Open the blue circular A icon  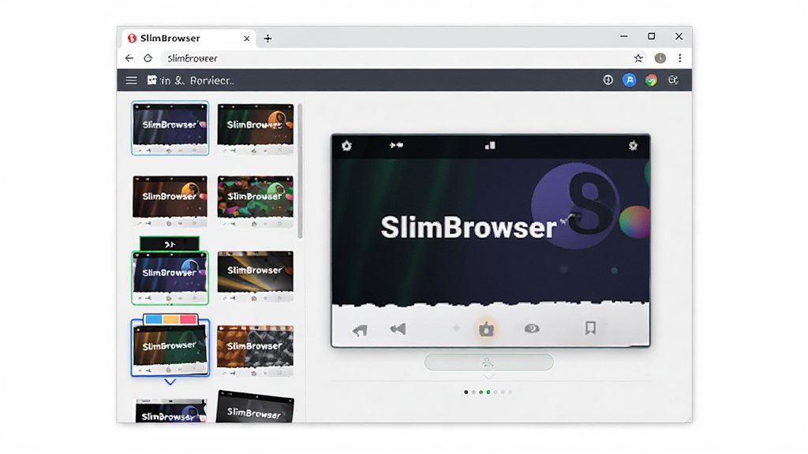tap(629, 80)
